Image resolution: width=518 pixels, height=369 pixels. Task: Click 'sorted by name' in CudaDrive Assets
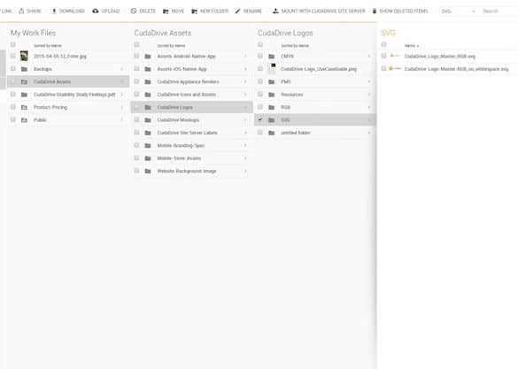click(x=171, y=45)
